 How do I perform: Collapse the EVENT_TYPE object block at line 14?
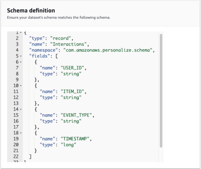tap(21, 109)
